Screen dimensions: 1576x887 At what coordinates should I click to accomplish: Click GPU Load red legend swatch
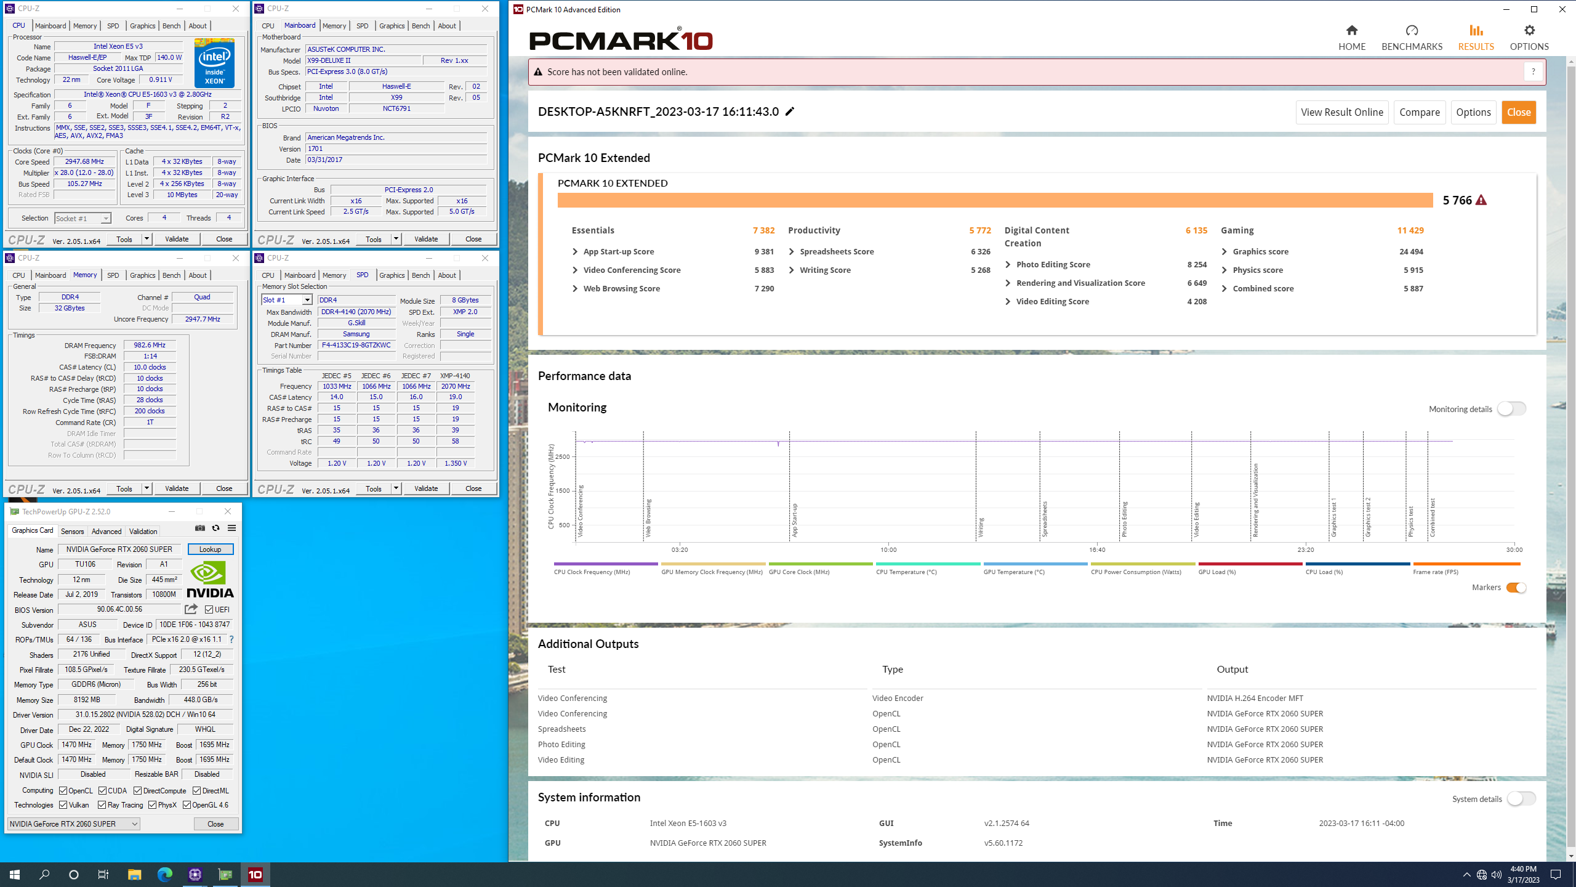pos(1250,564)
